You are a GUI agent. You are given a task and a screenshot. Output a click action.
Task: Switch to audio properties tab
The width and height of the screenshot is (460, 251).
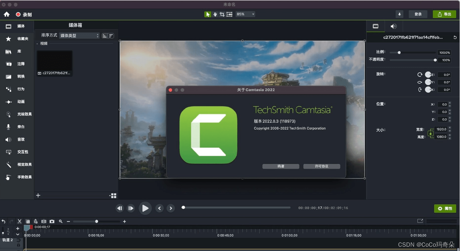[394, 26]
